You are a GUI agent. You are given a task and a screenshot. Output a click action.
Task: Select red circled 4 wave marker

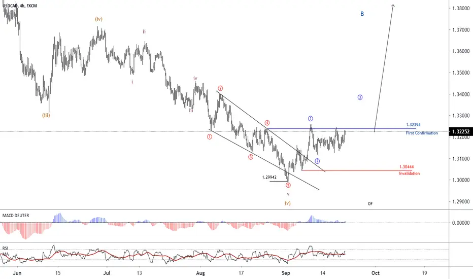267,123
